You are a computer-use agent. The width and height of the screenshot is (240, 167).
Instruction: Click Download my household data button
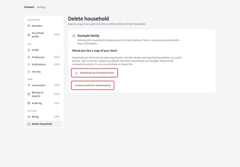94,73
